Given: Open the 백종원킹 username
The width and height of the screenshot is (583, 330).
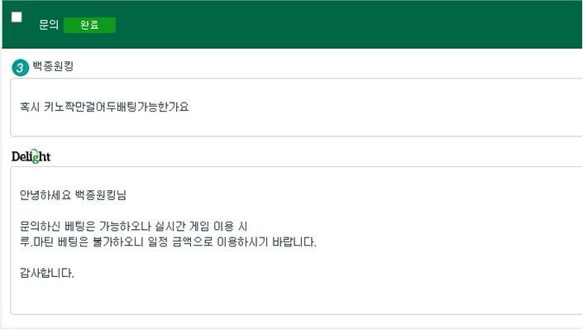Looking at the screenshot, I should click(53, 66).
